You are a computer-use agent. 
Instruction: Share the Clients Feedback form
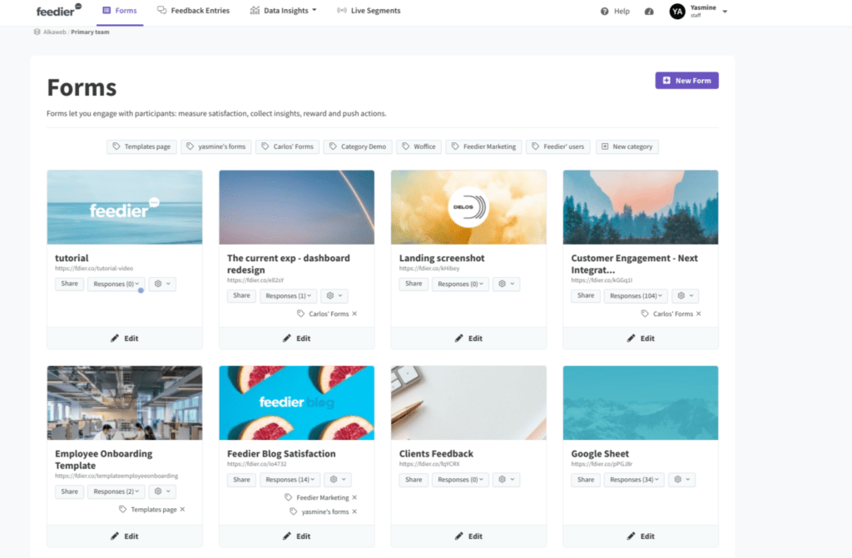pos(414,479)
